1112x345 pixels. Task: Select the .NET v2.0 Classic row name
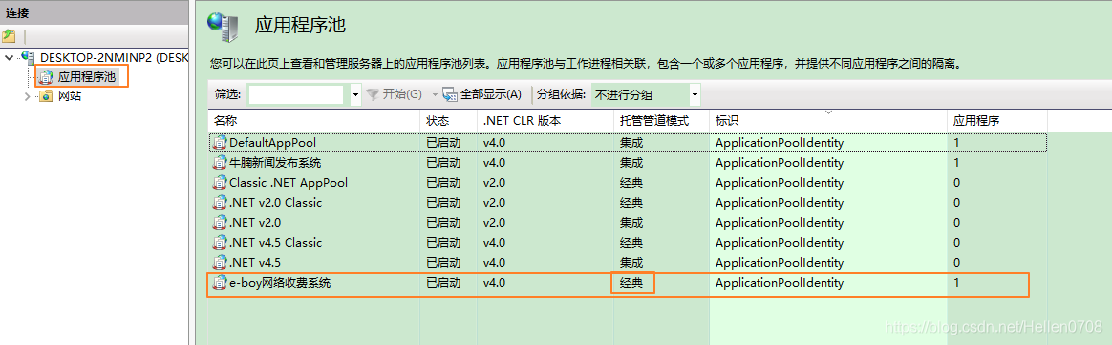pos(276,202)
